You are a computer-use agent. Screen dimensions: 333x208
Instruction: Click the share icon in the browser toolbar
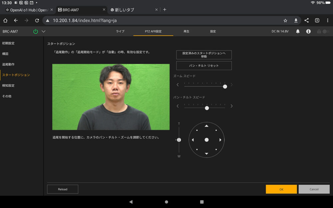tap(306, 20)
